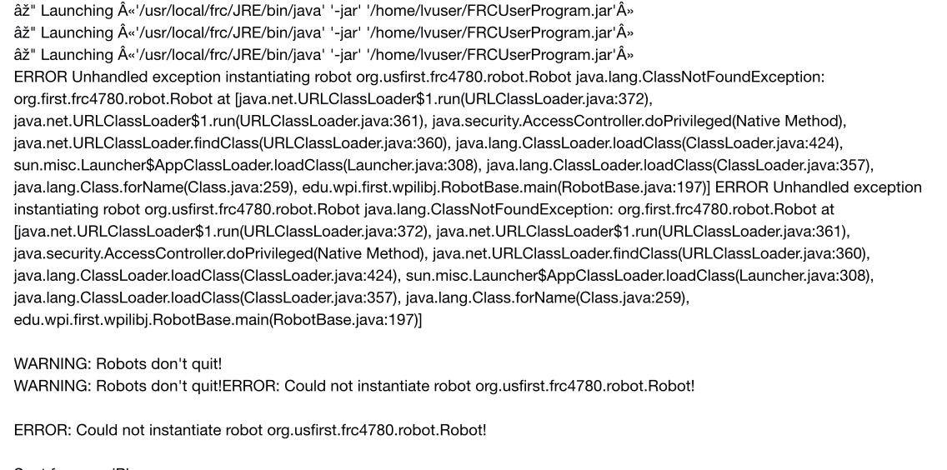947x470 pixels.
Task: Click the line starting with java.lang.ClassLoader.loadClass(ClassLoader.java:357)
Action: coord(352,297)
